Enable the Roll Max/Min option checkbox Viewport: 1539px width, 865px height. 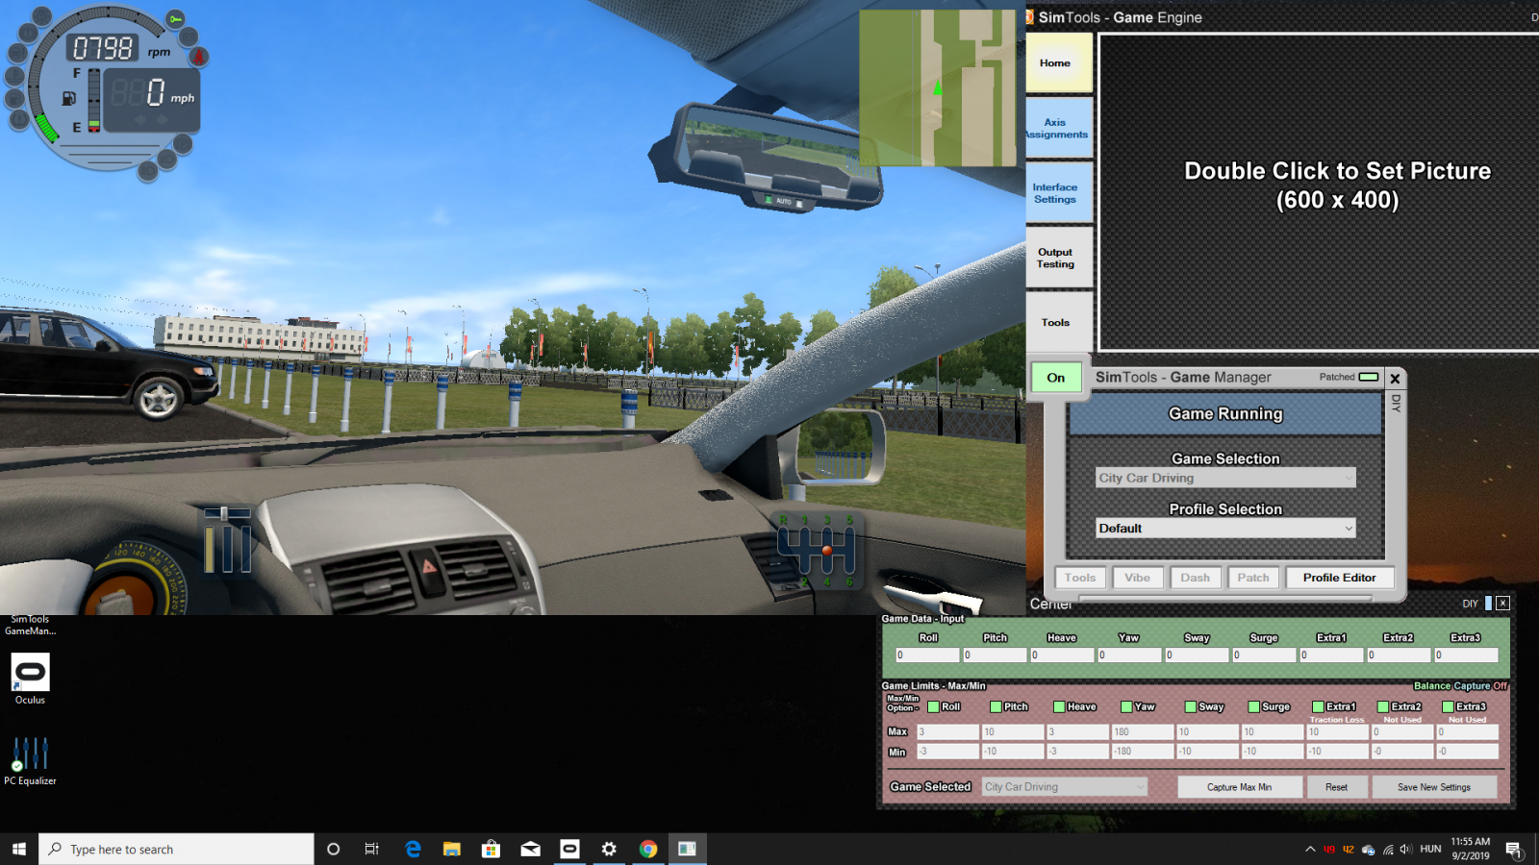pyautogui.click(x=933, y=706)
